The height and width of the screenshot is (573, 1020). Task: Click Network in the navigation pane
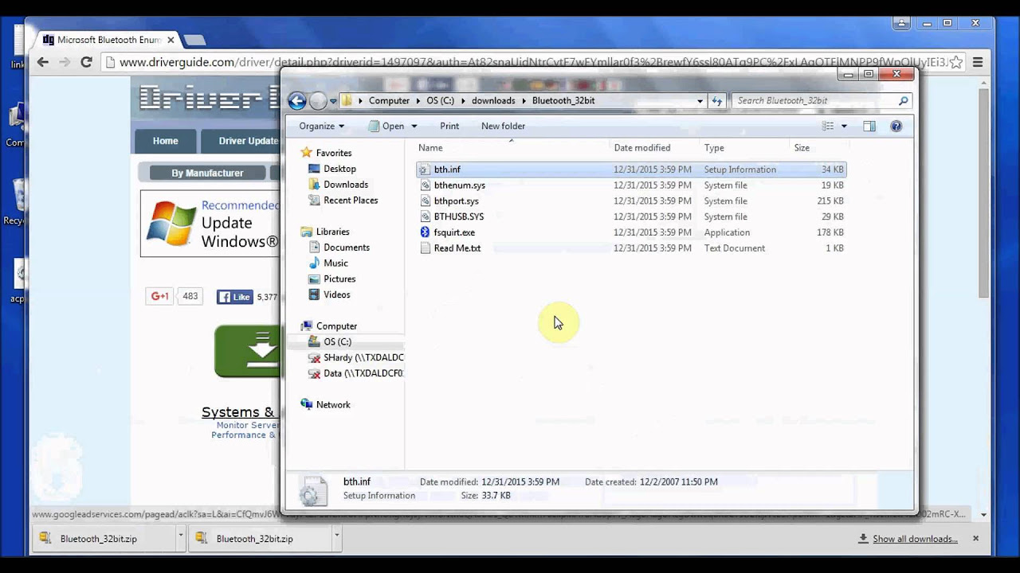[333, 405]
